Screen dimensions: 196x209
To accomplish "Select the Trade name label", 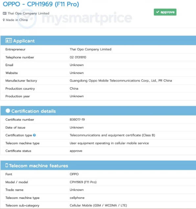I will tap(14, 190).
